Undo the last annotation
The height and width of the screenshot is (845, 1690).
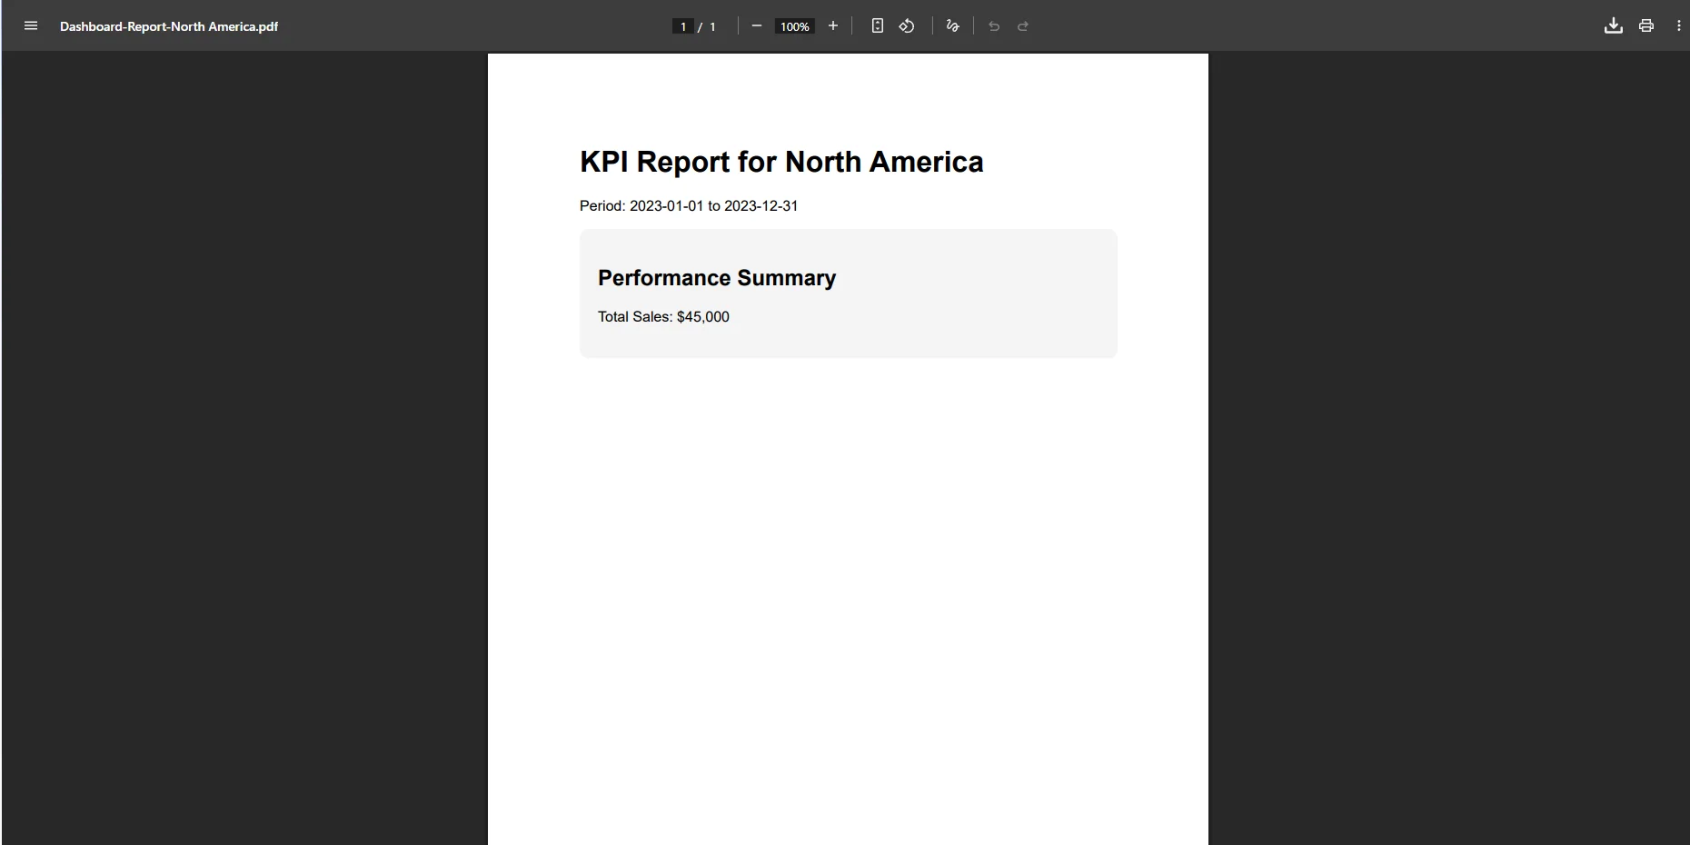(993, 25)
